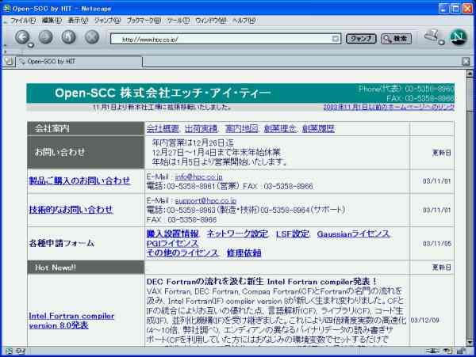Open the ファイル (File) menu
This screenshot has height=357, width=476.
(x=21, y=20)
